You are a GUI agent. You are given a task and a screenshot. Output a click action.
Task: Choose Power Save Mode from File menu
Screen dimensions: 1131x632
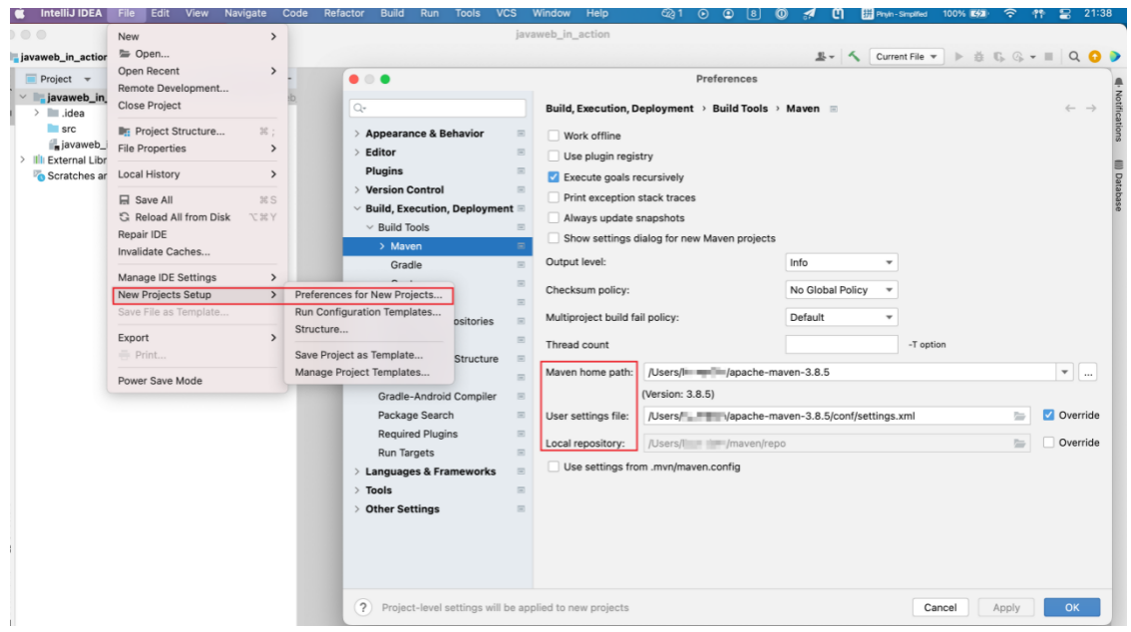tap(161, 381)
